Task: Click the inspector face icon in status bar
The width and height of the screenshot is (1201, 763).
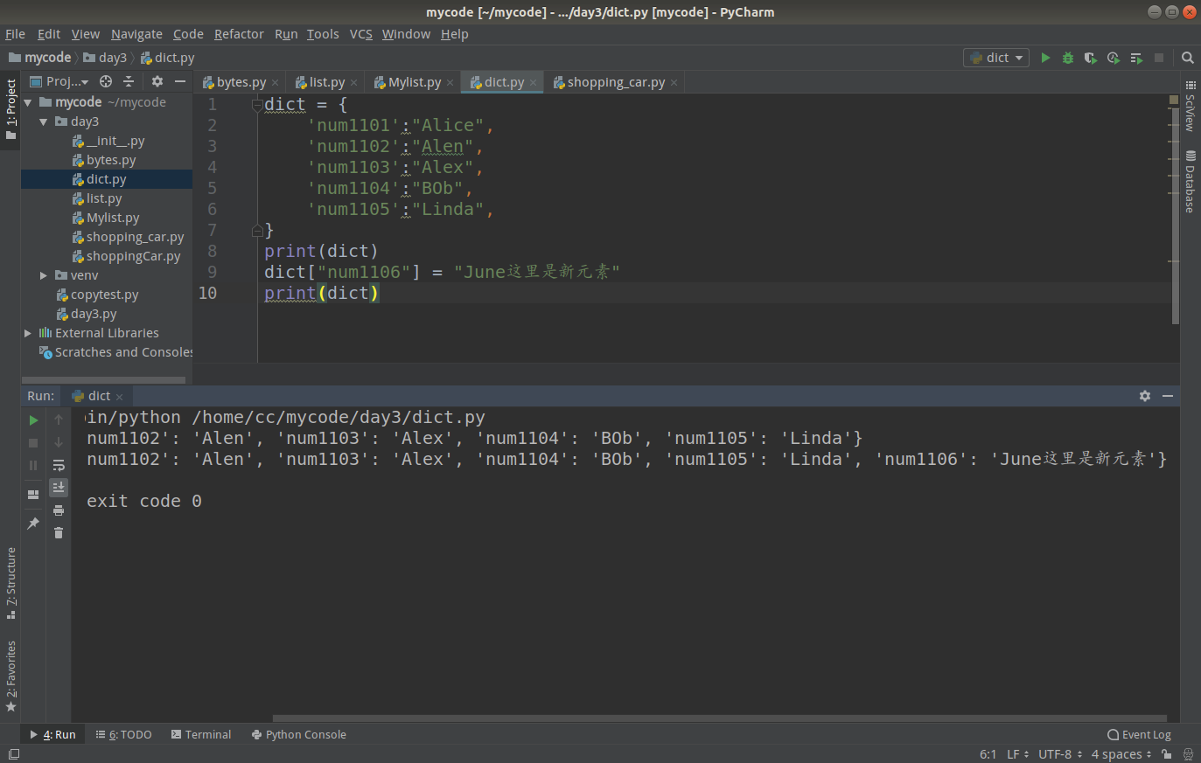Action: [x=1188, y=754]
